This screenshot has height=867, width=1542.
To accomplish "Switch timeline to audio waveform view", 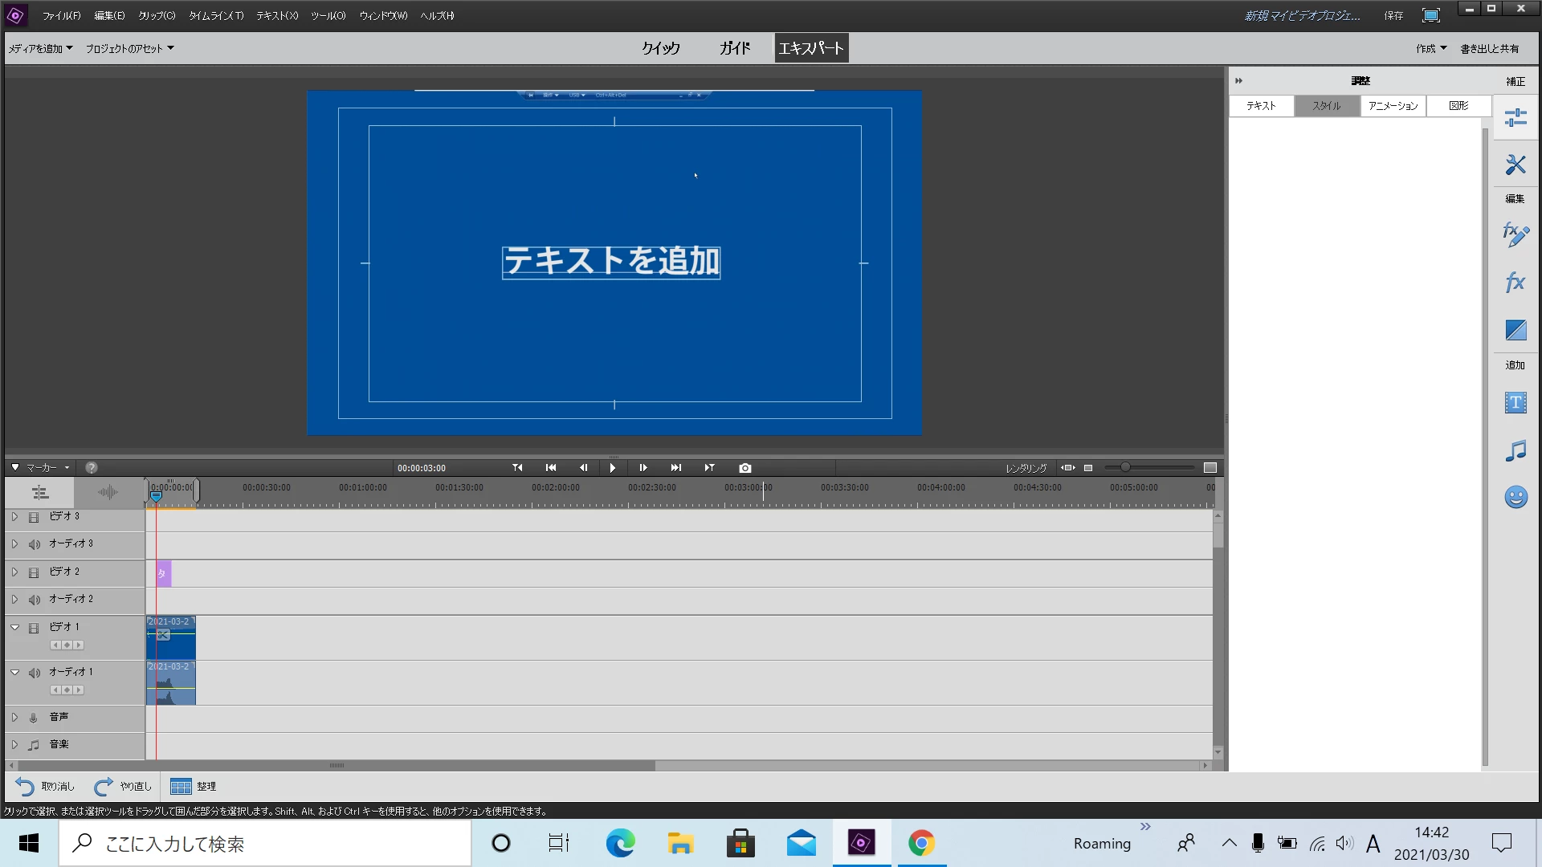I will click(108, 492).
